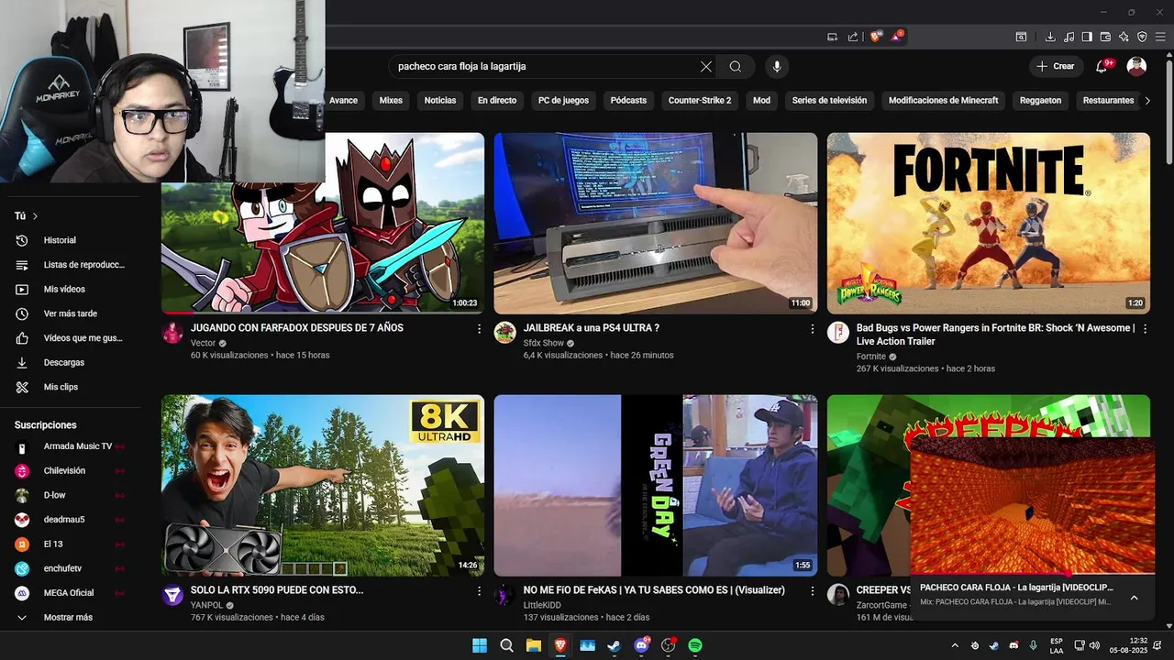Click the Windows Start button
Screen dimensions: 1174x660
480,645
